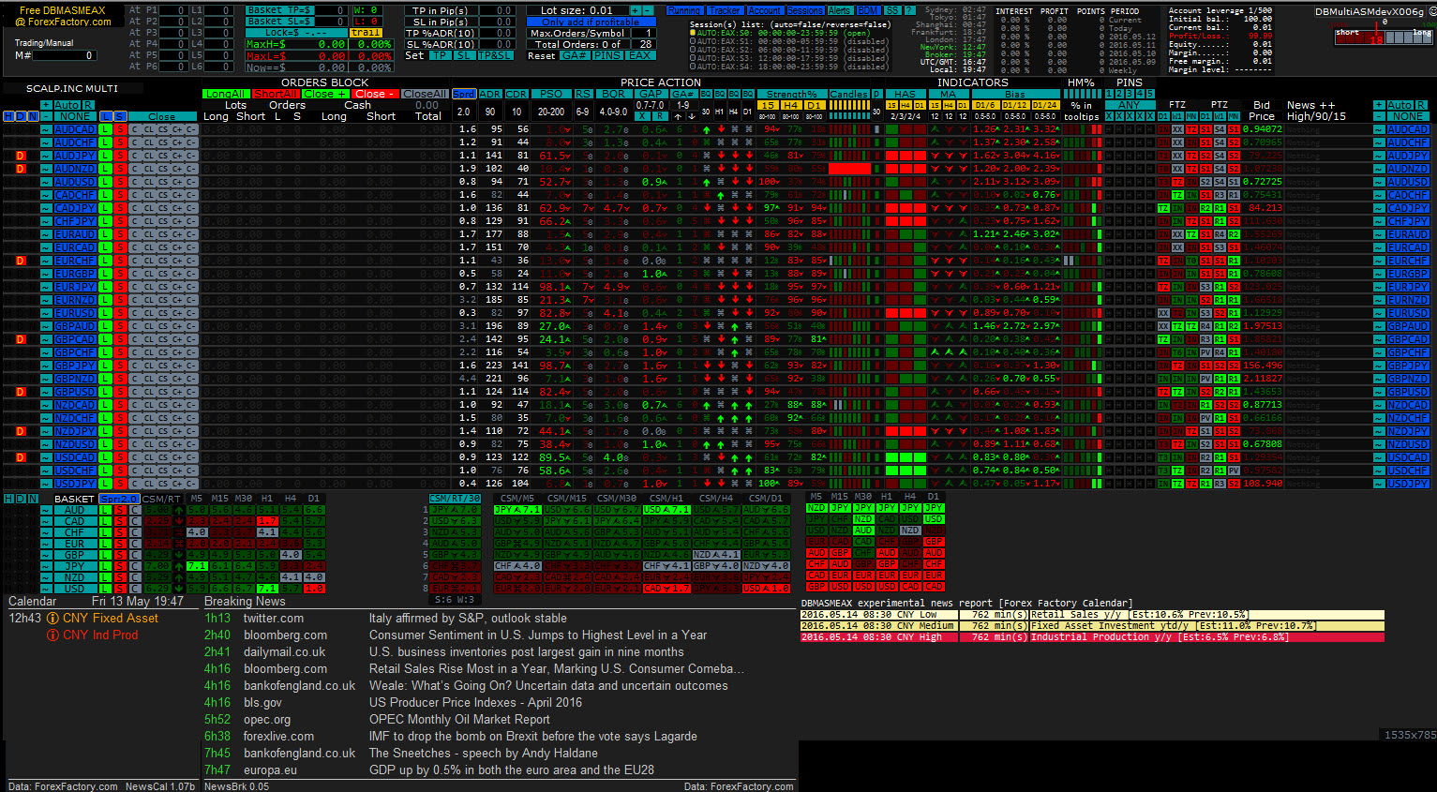This screenshot has width=1437, height=792.
Task: Click the short/long sentiment gauge
Action: coord(1384,36)
